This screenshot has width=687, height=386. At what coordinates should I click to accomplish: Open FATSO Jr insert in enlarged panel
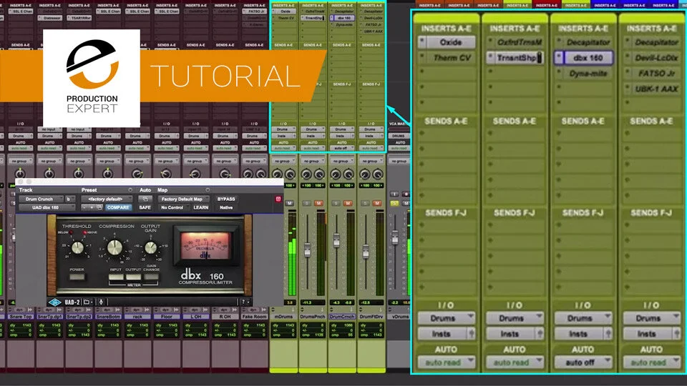click(656, 74)
